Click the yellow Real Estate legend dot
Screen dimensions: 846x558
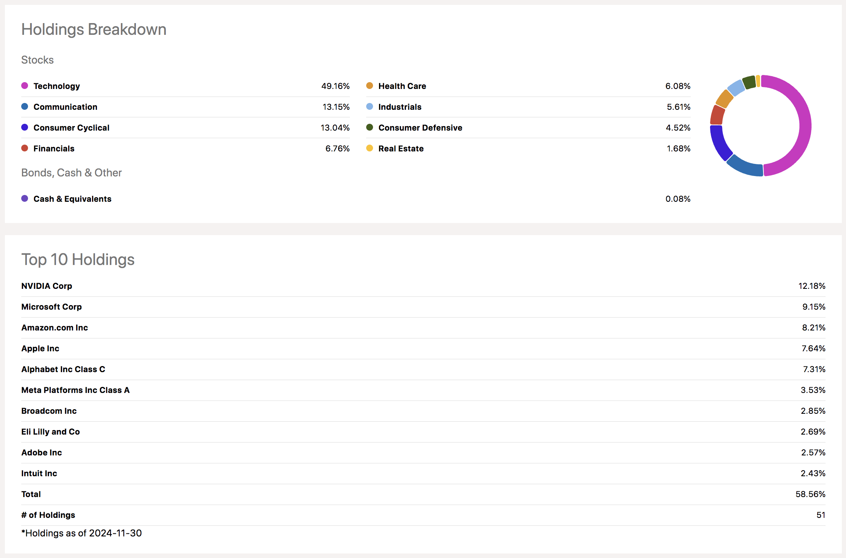(370, 148)
